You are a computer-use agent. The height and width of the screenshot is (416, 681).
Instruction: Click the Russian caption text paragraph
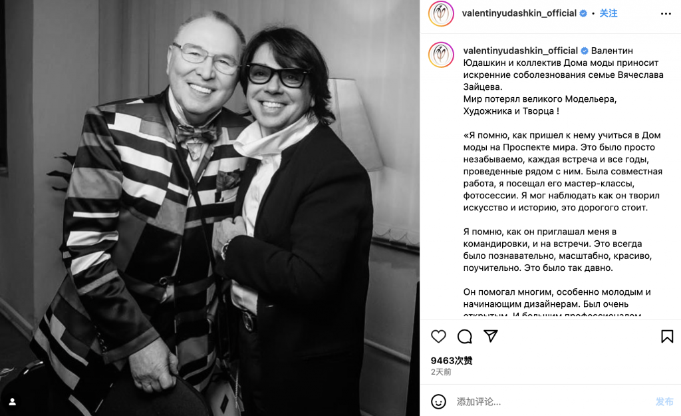pos(563,180)
